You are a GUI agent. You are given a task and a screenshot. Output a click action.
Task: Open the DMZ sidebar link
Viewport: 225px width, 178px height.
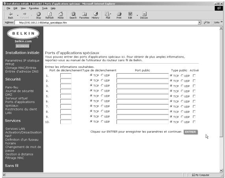[9, 95]
